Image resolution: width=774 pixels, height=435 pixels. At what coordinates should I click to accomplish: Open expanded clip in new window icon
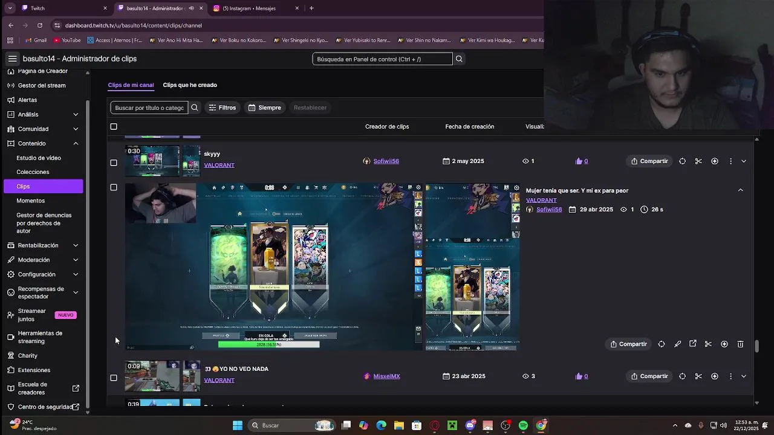tap(693, 344)
